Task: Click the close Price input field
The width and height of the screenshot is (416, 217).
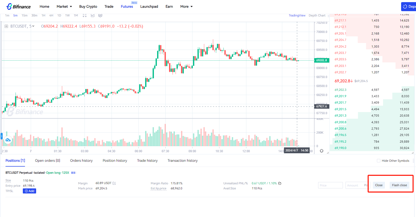Action: tap(330, 185)
